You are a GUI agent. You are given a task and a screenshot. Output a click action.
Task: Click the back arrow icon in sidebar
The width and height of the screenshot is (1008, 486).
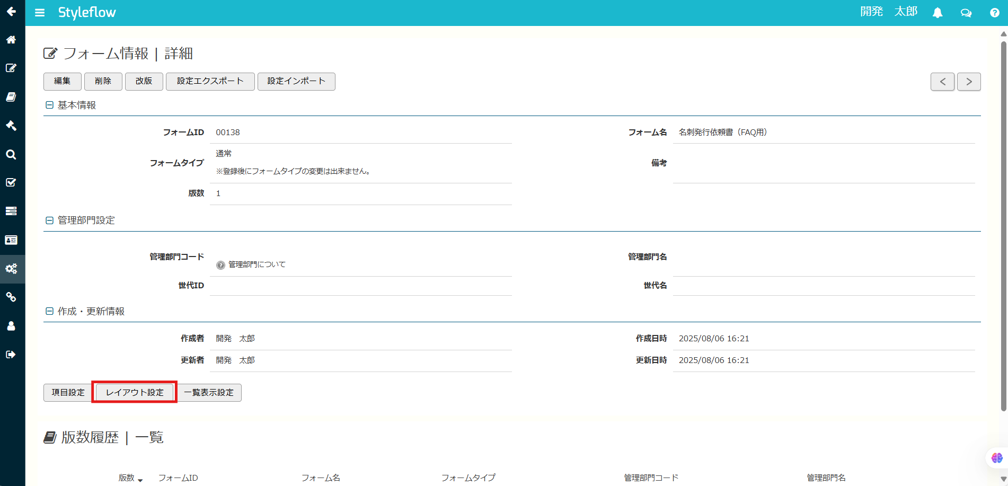tap(11, 11)
